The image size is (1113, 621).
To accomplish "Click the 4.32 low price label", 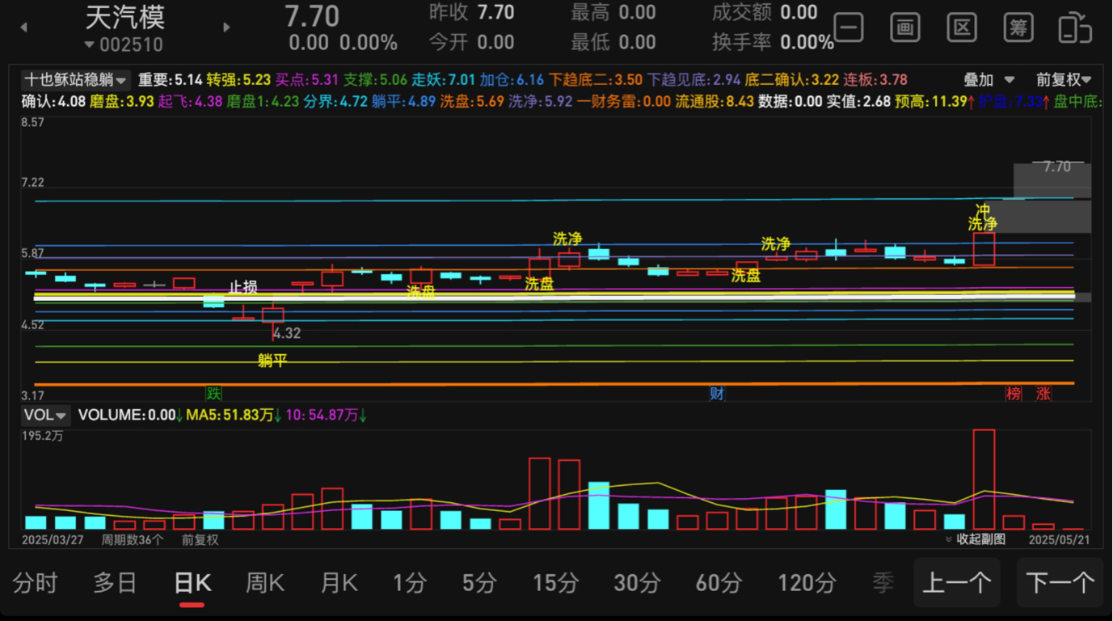I will click(x=287, y=333).
